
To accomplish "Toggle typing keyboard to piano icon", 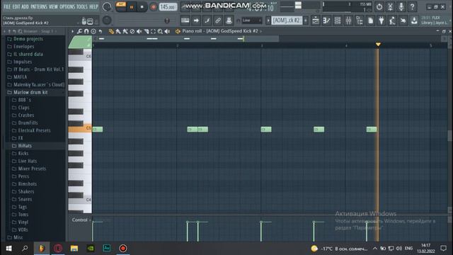I will point(185,21).
